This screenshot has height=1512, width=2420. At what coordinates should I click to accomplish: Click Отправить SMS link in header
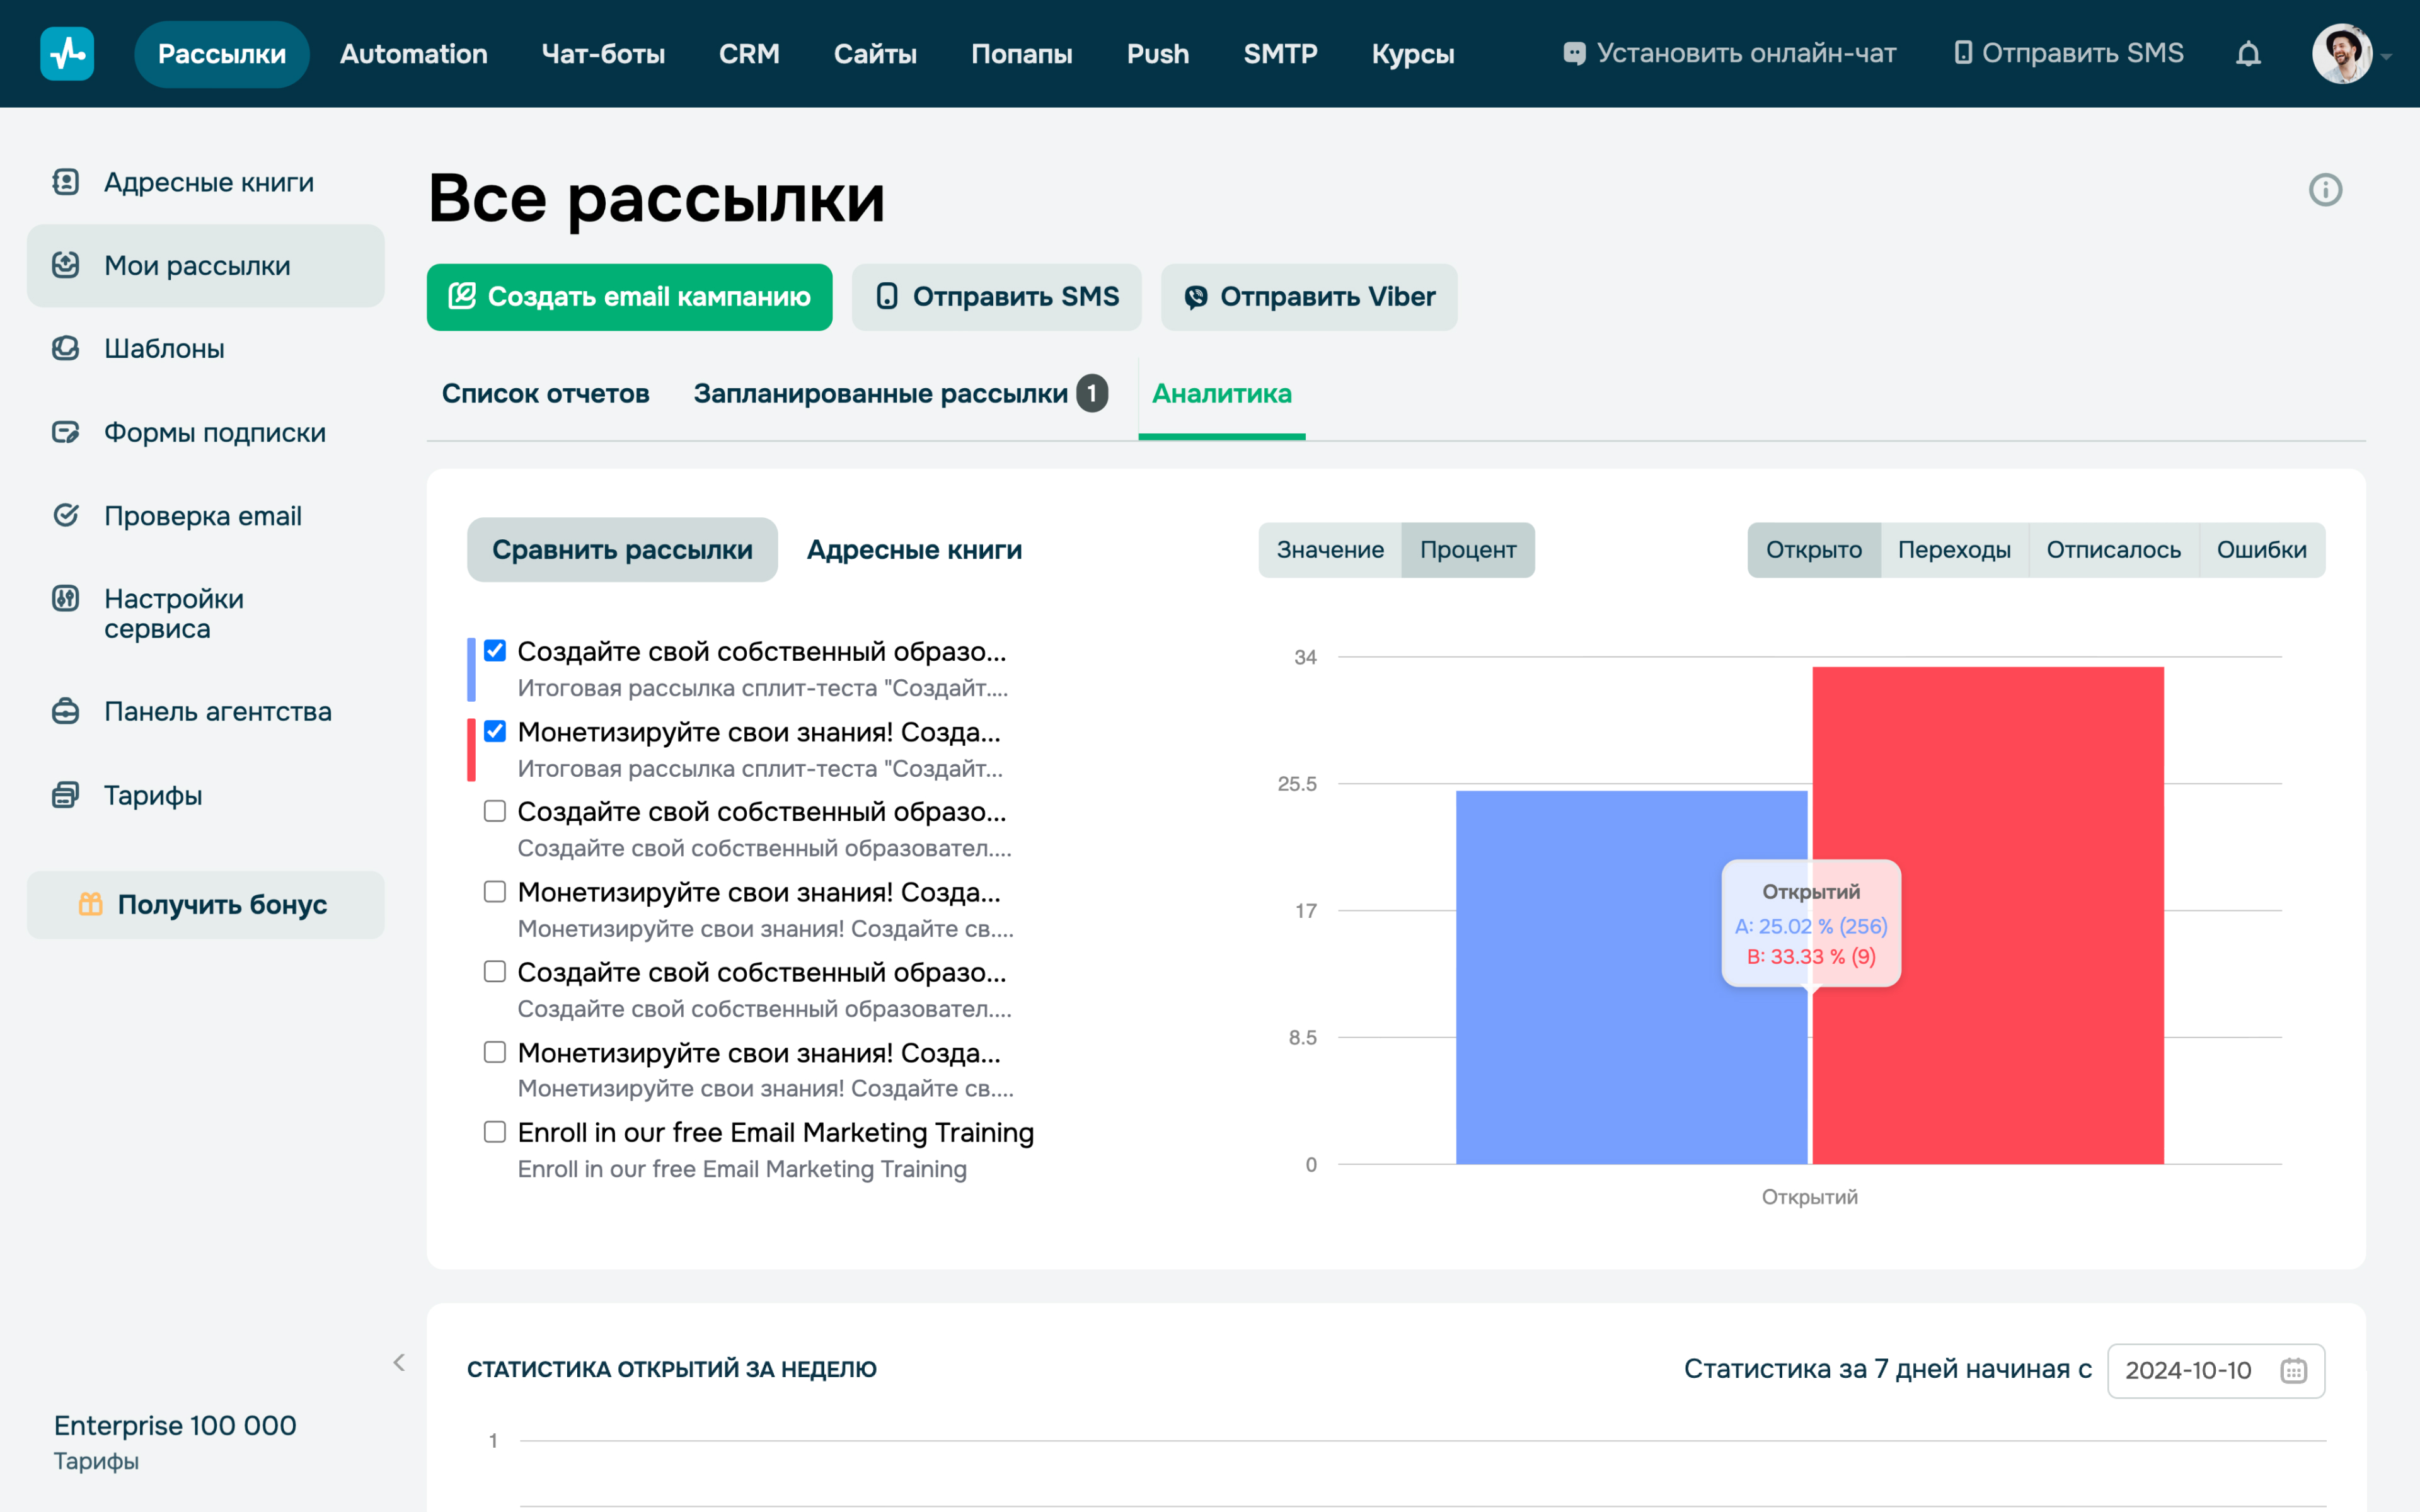[2068, 53]
